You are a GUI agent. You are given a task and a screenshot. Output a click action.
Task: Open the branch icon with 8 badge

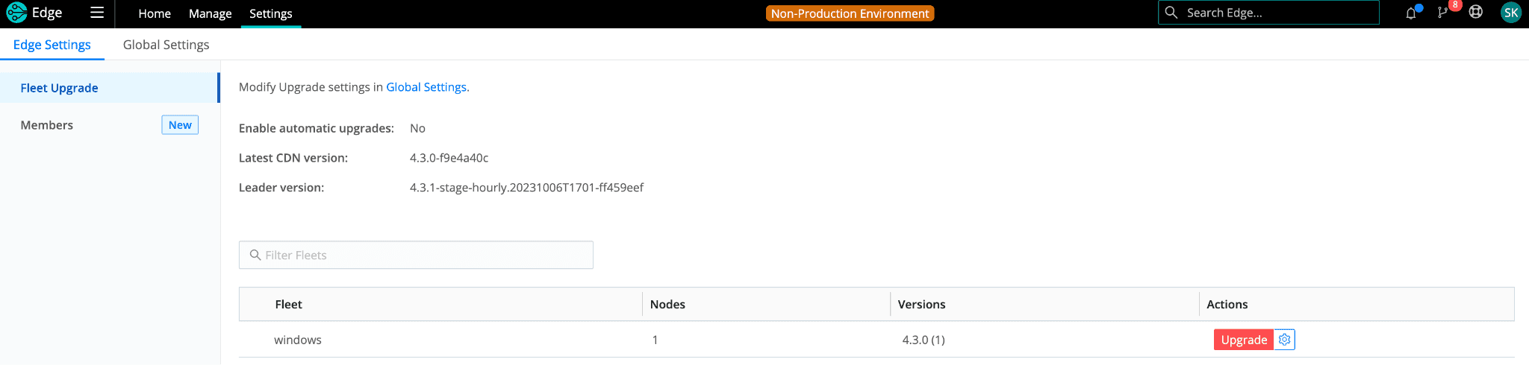(1442, 13)
